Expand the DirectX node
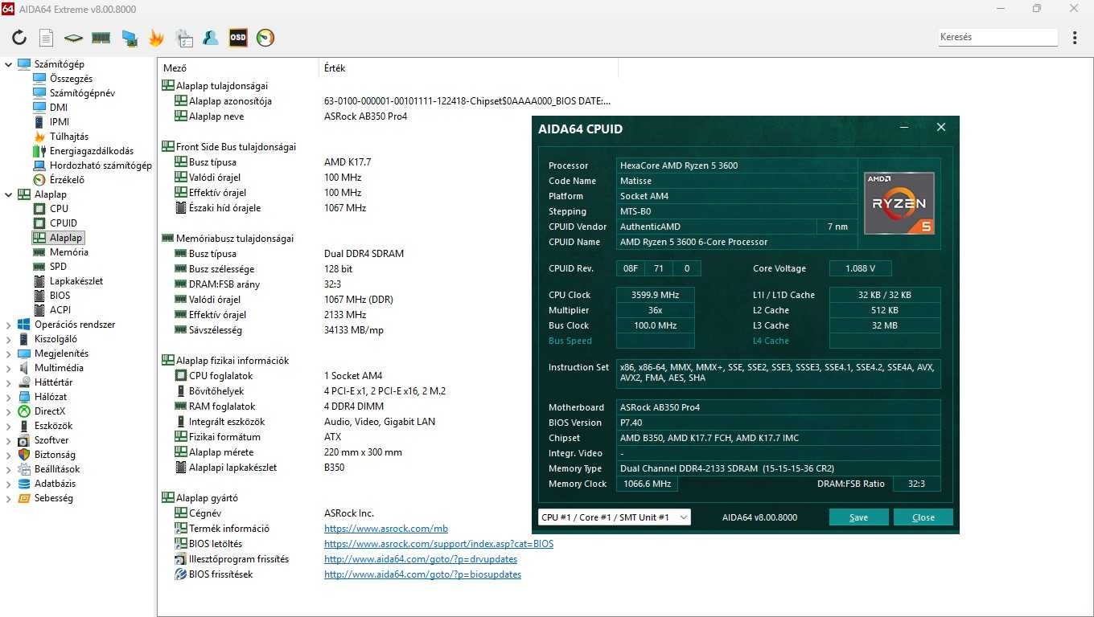The width and height of the screenshot is (1094, 617). click(8, 411)
